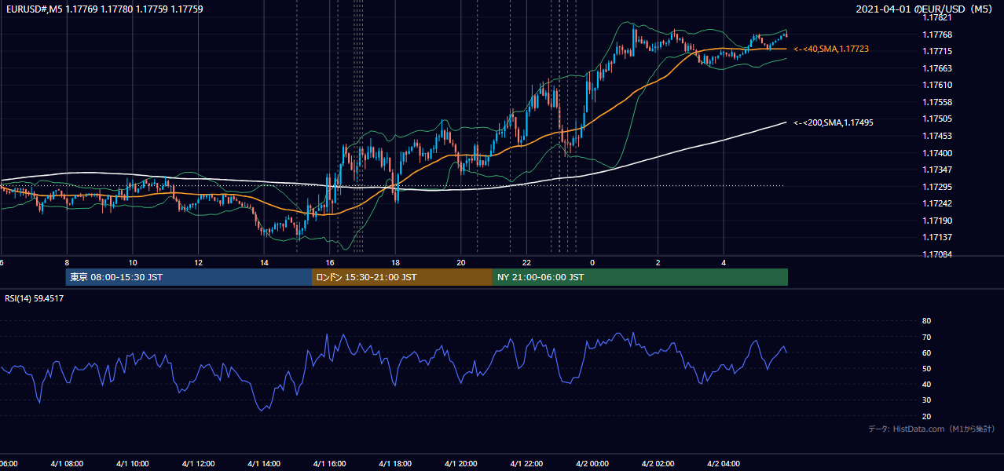The height and width of the screenshot is (471, 1004).
Task: Click the 1.17242 price axis value
Action: 936,203
